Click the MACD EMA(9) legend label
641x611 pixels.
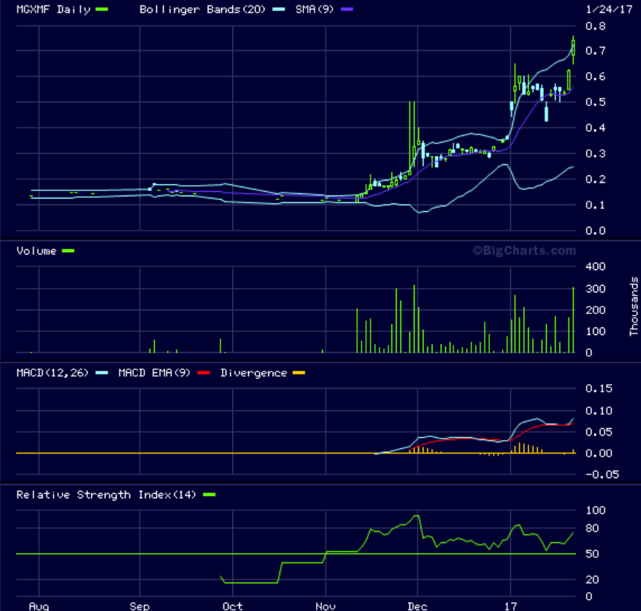pyautogui.click(x=155, y=372)
